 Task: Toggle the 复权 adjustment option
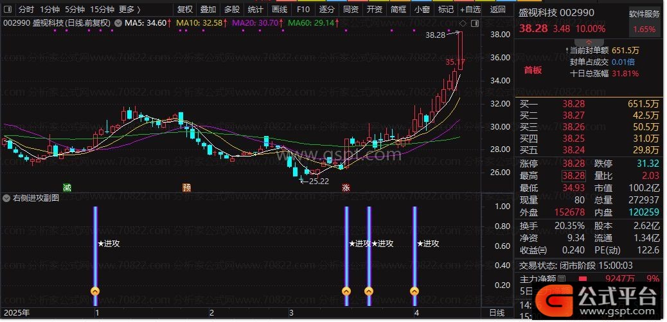point(184,10)
